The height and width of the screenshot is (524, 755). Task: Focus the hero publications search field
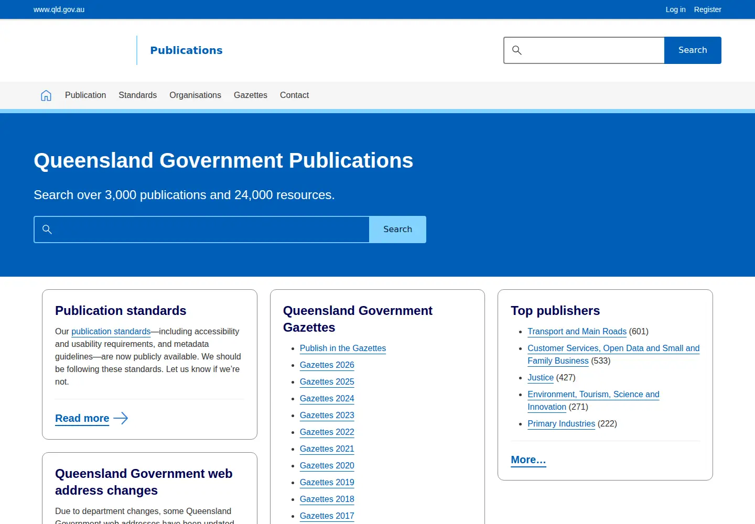pos(202,230)
